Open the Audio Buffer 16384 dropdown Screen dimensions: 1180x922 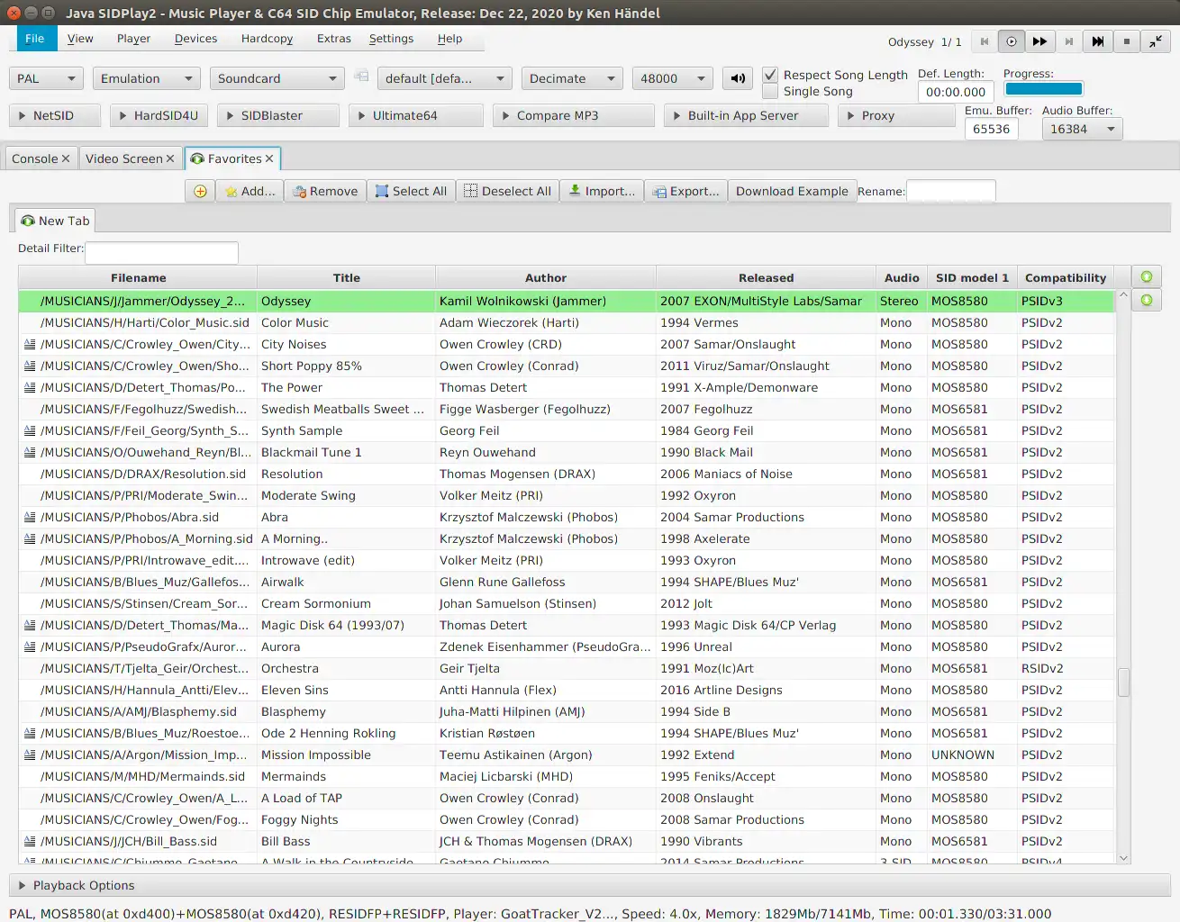coord(1082,129)
